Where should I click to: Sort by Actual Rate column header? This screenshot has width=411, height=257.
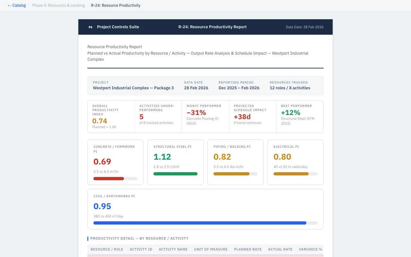(280, 249)
